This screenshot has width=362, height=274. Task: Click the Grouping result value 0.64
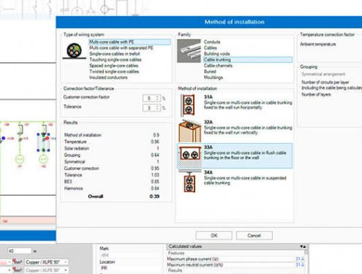155,155
